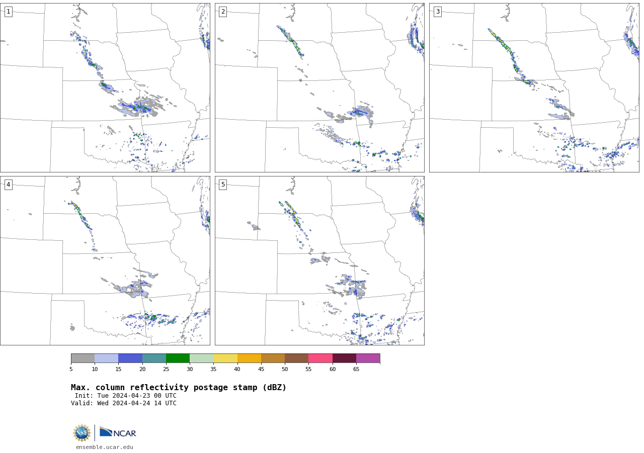Click the ensemble.ucar.edu text
This screenshot has height=453, width=644.
105,447
